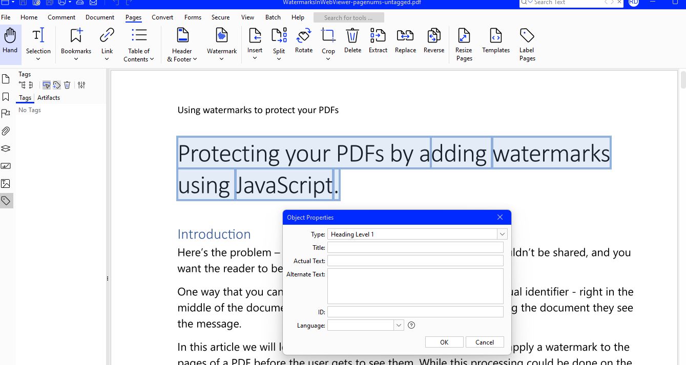Click Reverse pages icon
The image size is (686, 365).
click(x=433, y=35)
